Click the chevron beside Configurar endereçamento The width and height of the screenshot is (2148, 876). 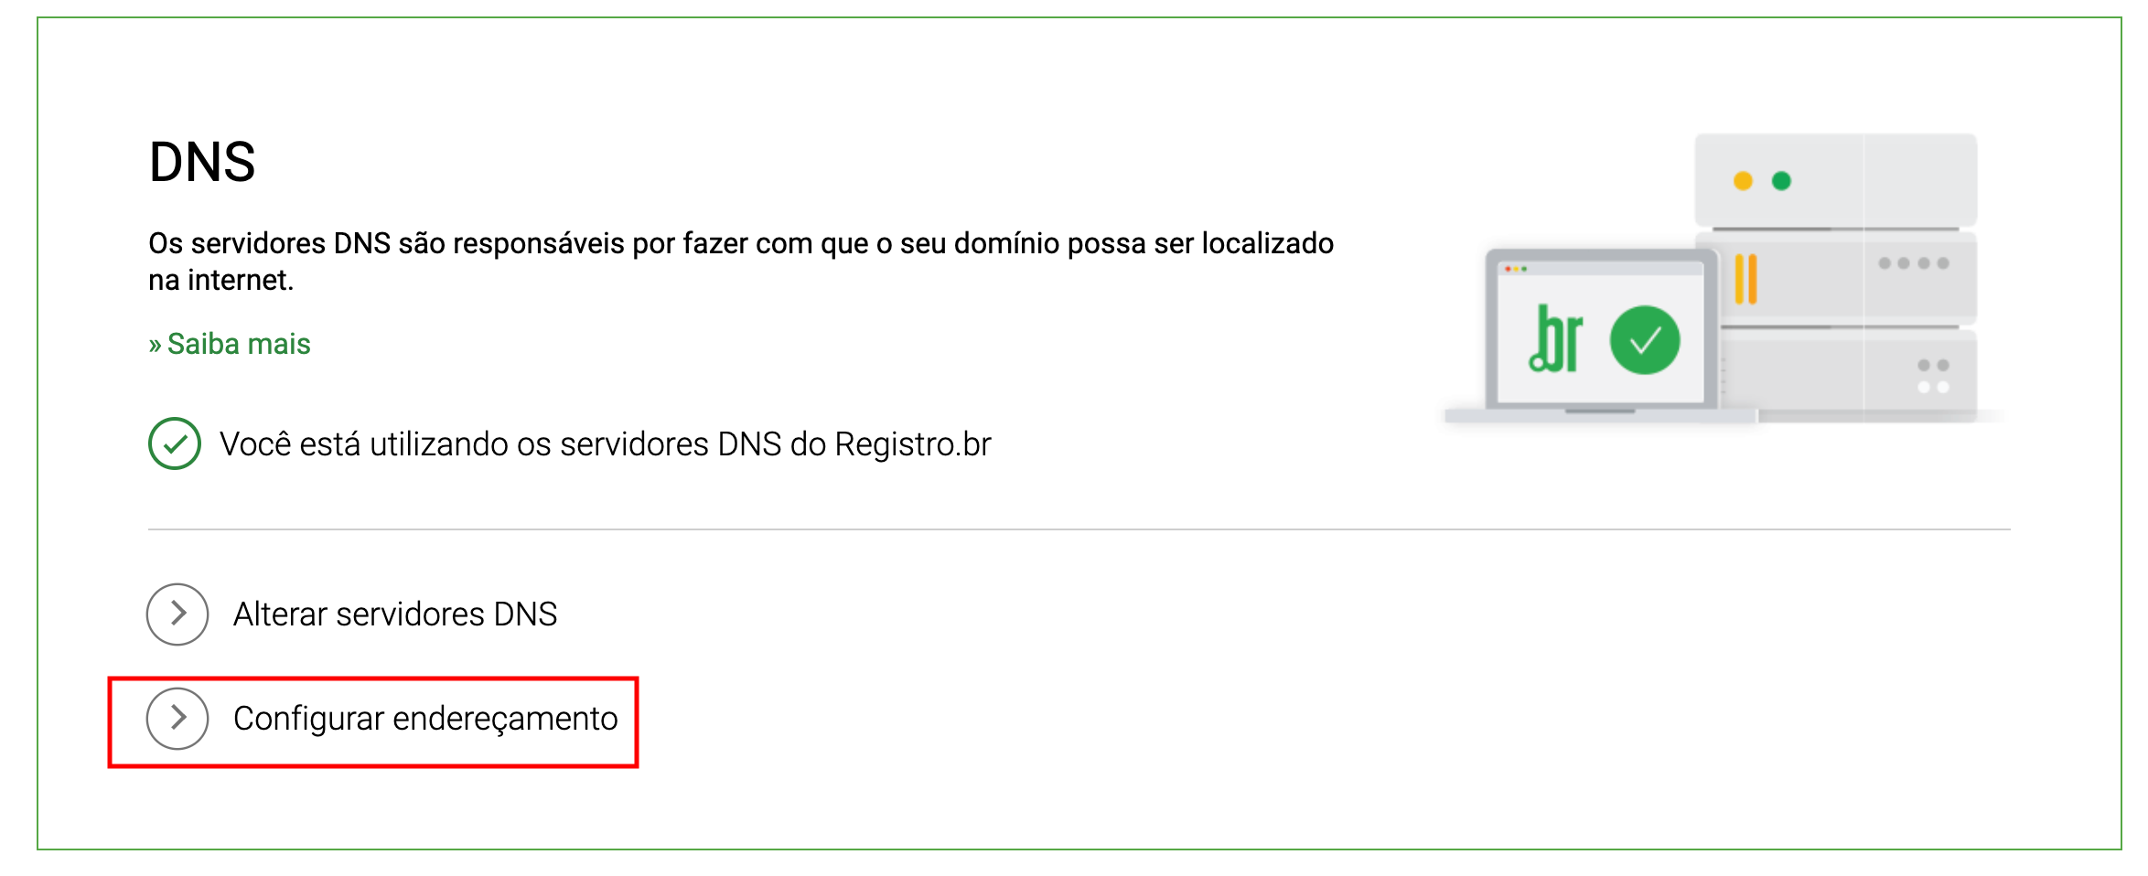click(177, 718)
